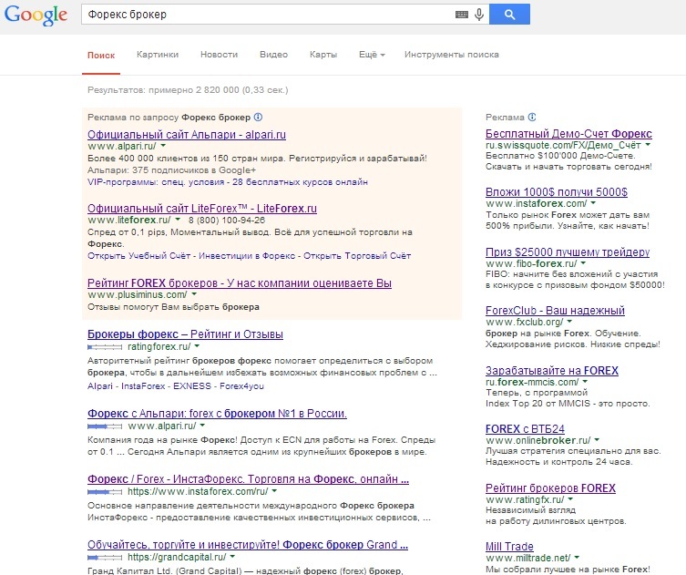This screenshot has width=686, height=575.
Task: Click rating bar icon beside organic www.alpari.ru/
Action: 105,426
